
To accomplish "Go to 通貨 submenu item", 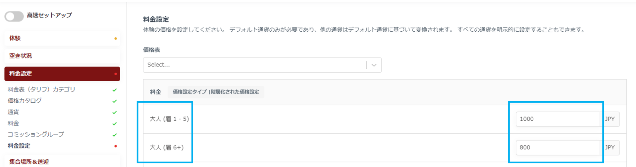I will coord(13,112).
